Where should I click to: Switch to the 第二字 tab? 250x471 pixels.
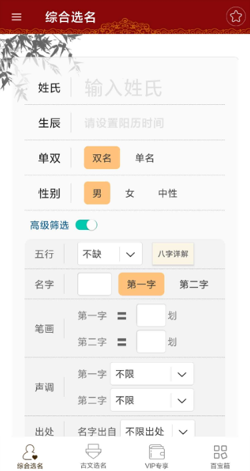(194, 285)
